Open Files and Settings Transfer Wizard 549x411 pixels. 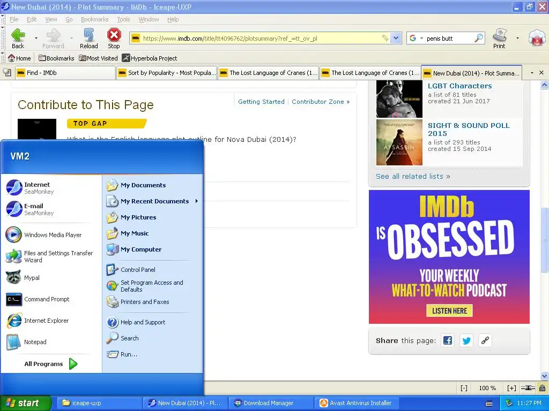(49, 256)
